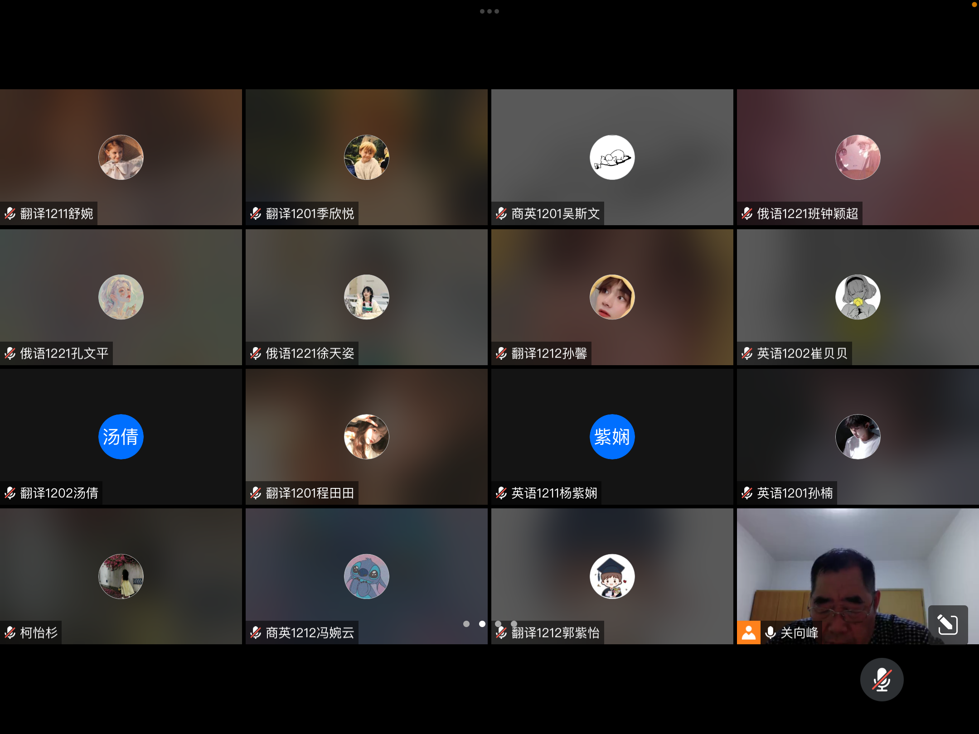Click name label 俄语1221班钟颖超
Viewport: 979px width, 734px height.
[x=807, y=213]
